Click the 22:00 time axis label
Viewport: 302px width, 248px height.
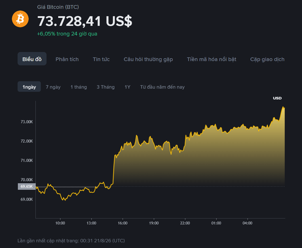tap(185, 223)
